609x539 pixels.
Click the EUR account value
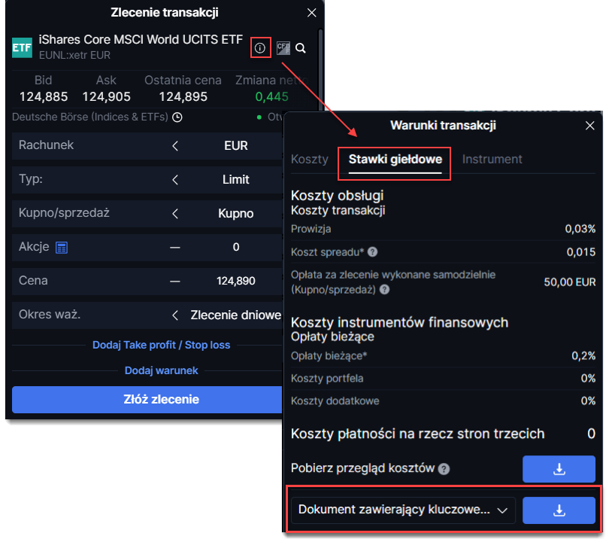(236, 146)
